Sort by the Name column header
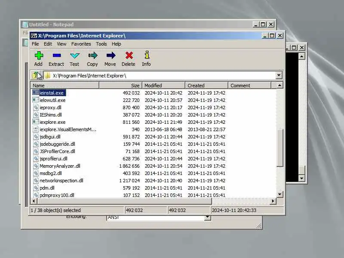Image resolution: width=344 pixels, height=258 pixels. [x=65, y=85]
